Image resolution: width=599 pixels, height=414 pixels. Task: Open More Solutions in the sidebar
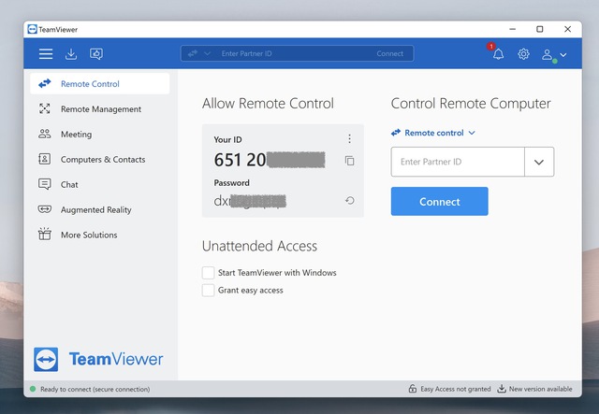(100, 236)
